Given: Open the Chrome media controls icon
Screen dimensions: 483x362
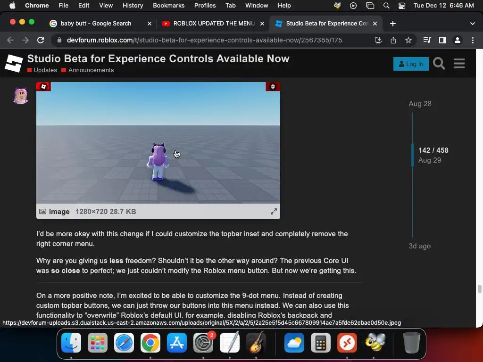Looking at the screenshot, I should pos(427,40).
